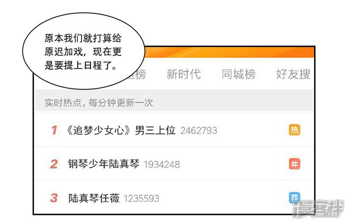The height and width of the screenshot is (224, 349).
Task: Click the orange header banner
Action: pyautogui.click(x=229, y=52)
